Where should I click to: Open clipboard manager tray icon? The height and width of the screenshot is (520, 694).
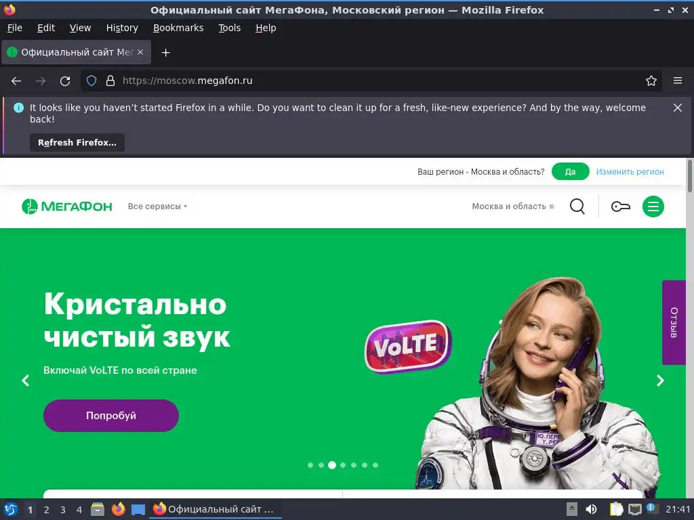(x=616, y=509)
